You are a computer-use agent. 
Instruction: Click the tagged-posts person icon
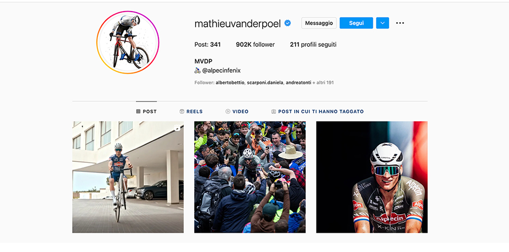(273, 111)
